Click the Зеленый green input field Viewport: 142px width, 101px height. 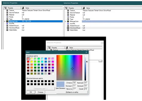point(86,86)
